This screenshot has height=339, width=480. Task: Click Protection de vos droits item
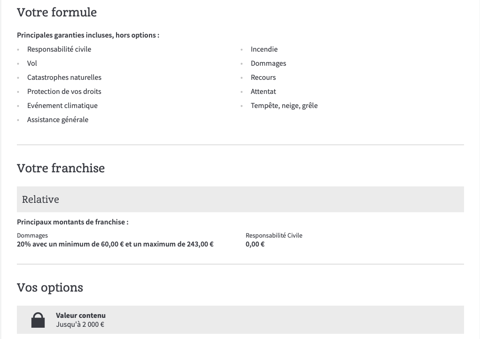tap(64, 92)
